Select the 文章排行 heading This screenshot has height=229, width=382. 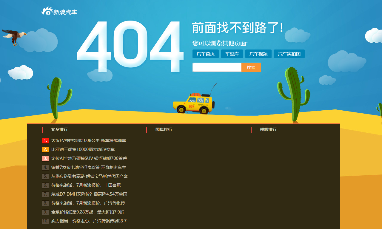(x=59, y=129)
